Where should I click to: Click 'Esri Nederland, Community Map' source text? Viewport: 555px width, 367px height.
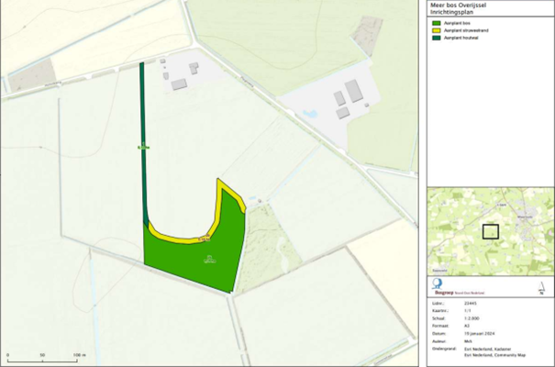coord(494,355)
